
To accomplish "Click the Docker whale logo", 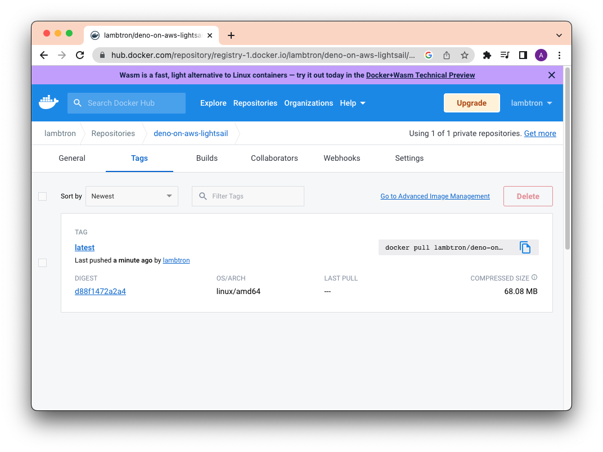I will tap(48, 102).
